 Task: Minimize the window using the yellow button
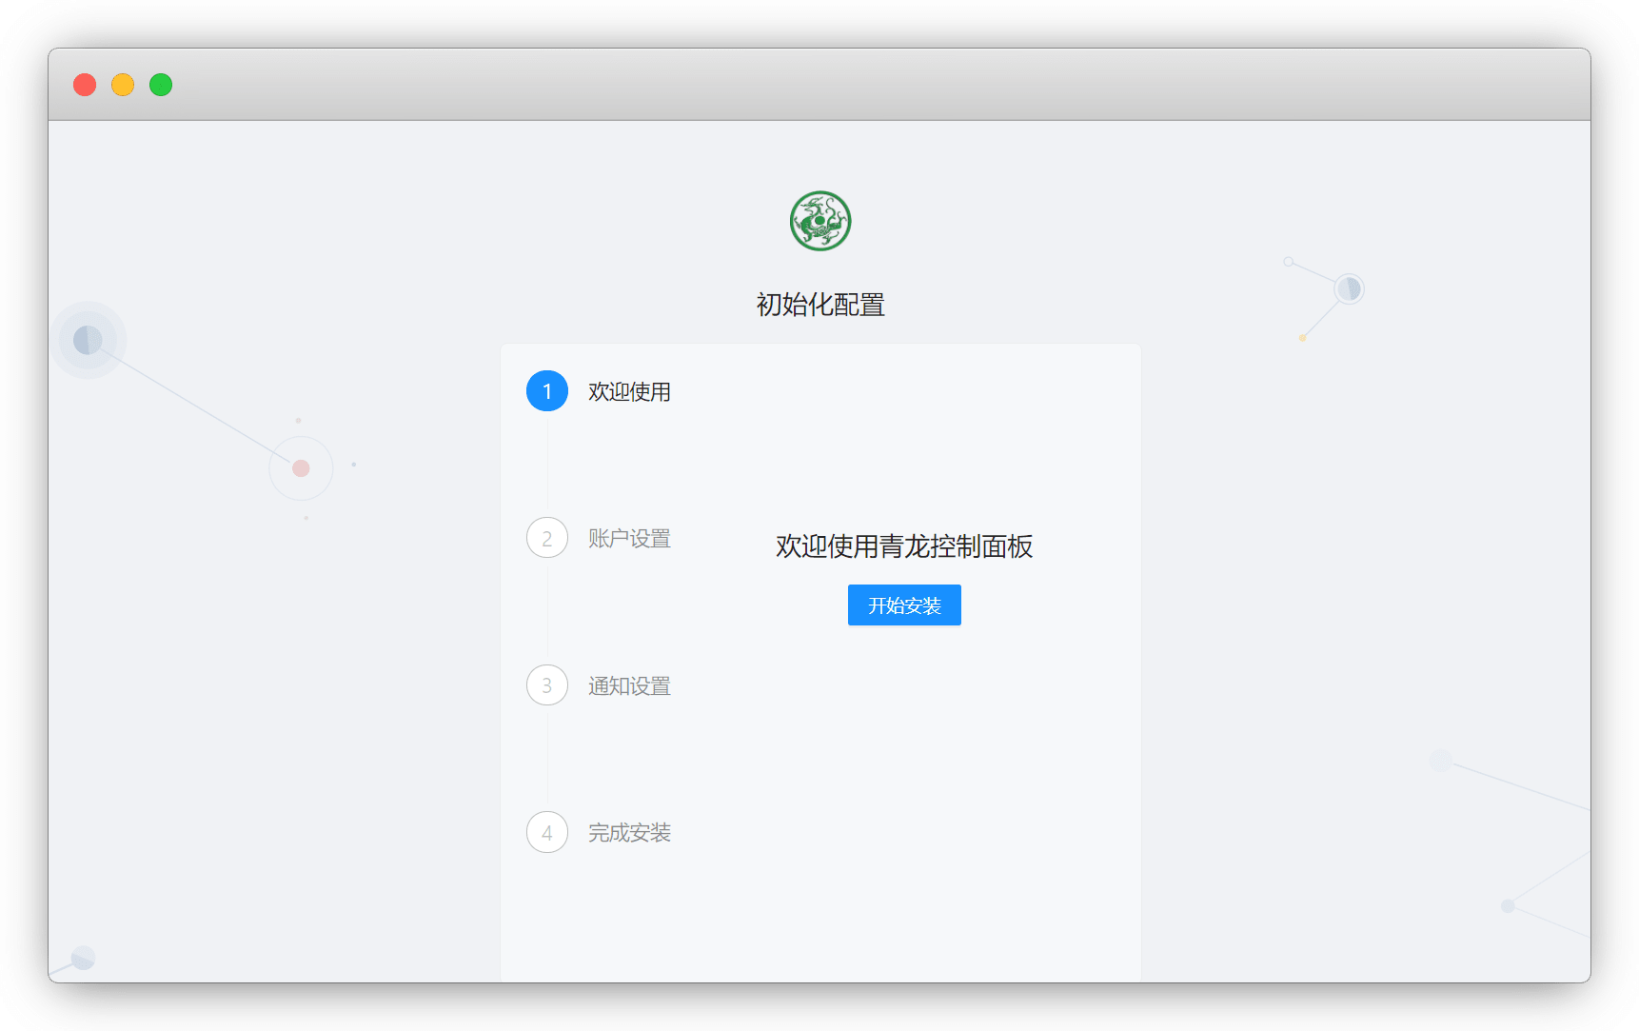[x=123, y=85]
